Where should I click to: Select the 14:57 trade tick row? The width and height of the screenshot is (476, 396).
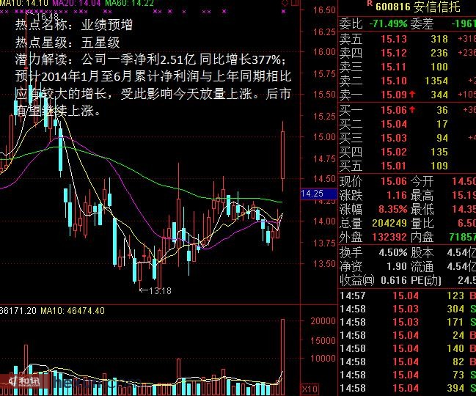click(407, 296)
